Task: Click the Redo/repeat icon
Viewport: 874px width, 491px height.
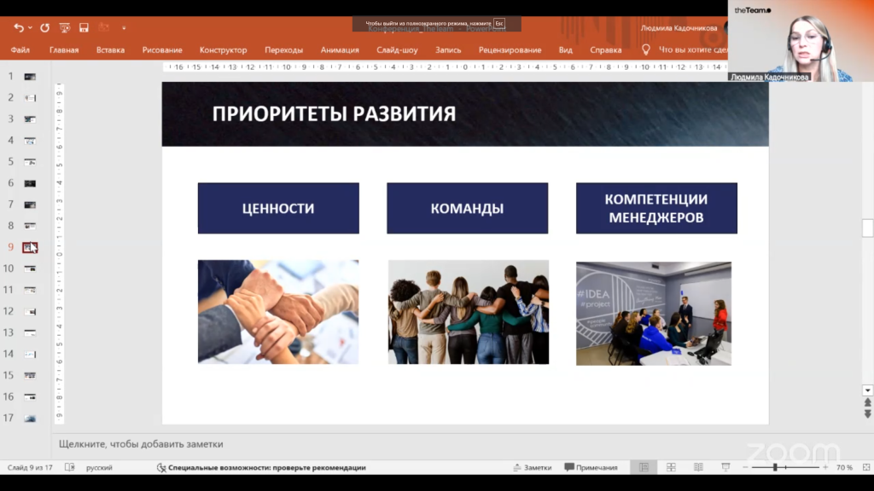Action: [44, 27]
